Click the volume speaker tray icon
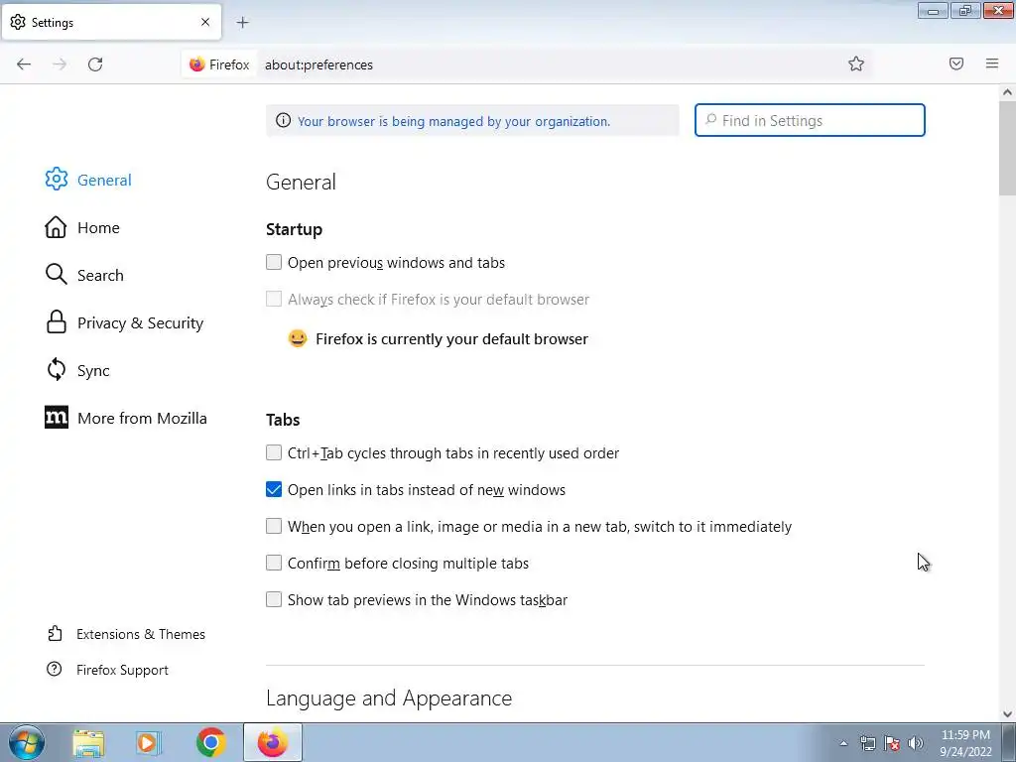This screenshot has height=762, width=1016. (916, 743)
